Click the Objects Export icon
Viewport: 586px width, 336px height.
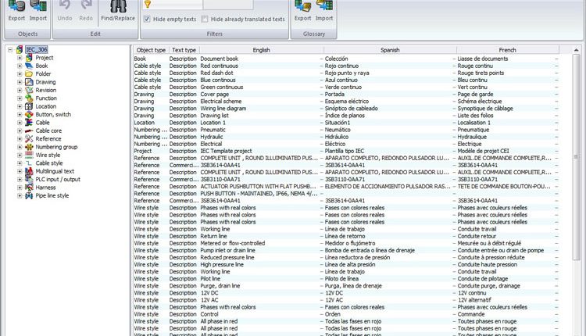[x=16, y=6]
